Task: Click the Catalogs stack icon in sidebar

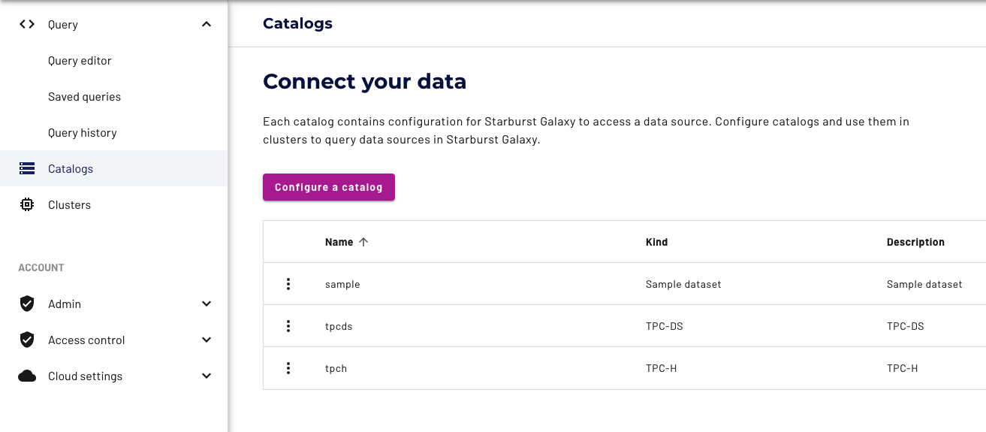Action: (27, 169)
